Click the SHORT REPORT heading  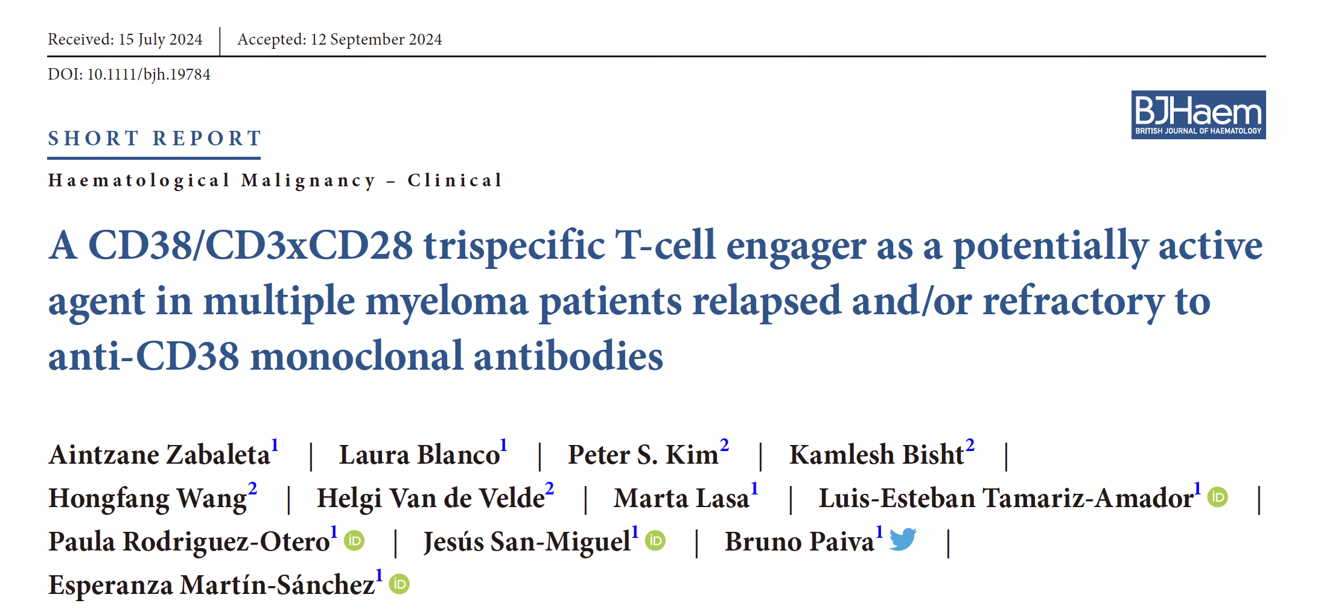pos(154,139)
